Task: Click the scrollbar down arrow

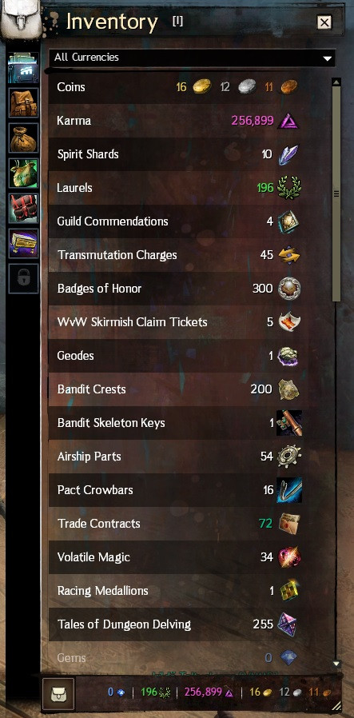Action: pos(336,664)
